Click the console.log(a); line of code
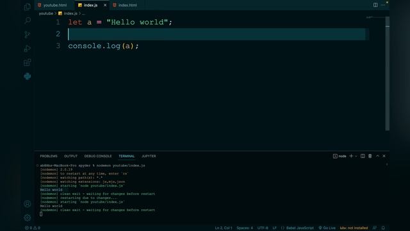 point(104,46)
